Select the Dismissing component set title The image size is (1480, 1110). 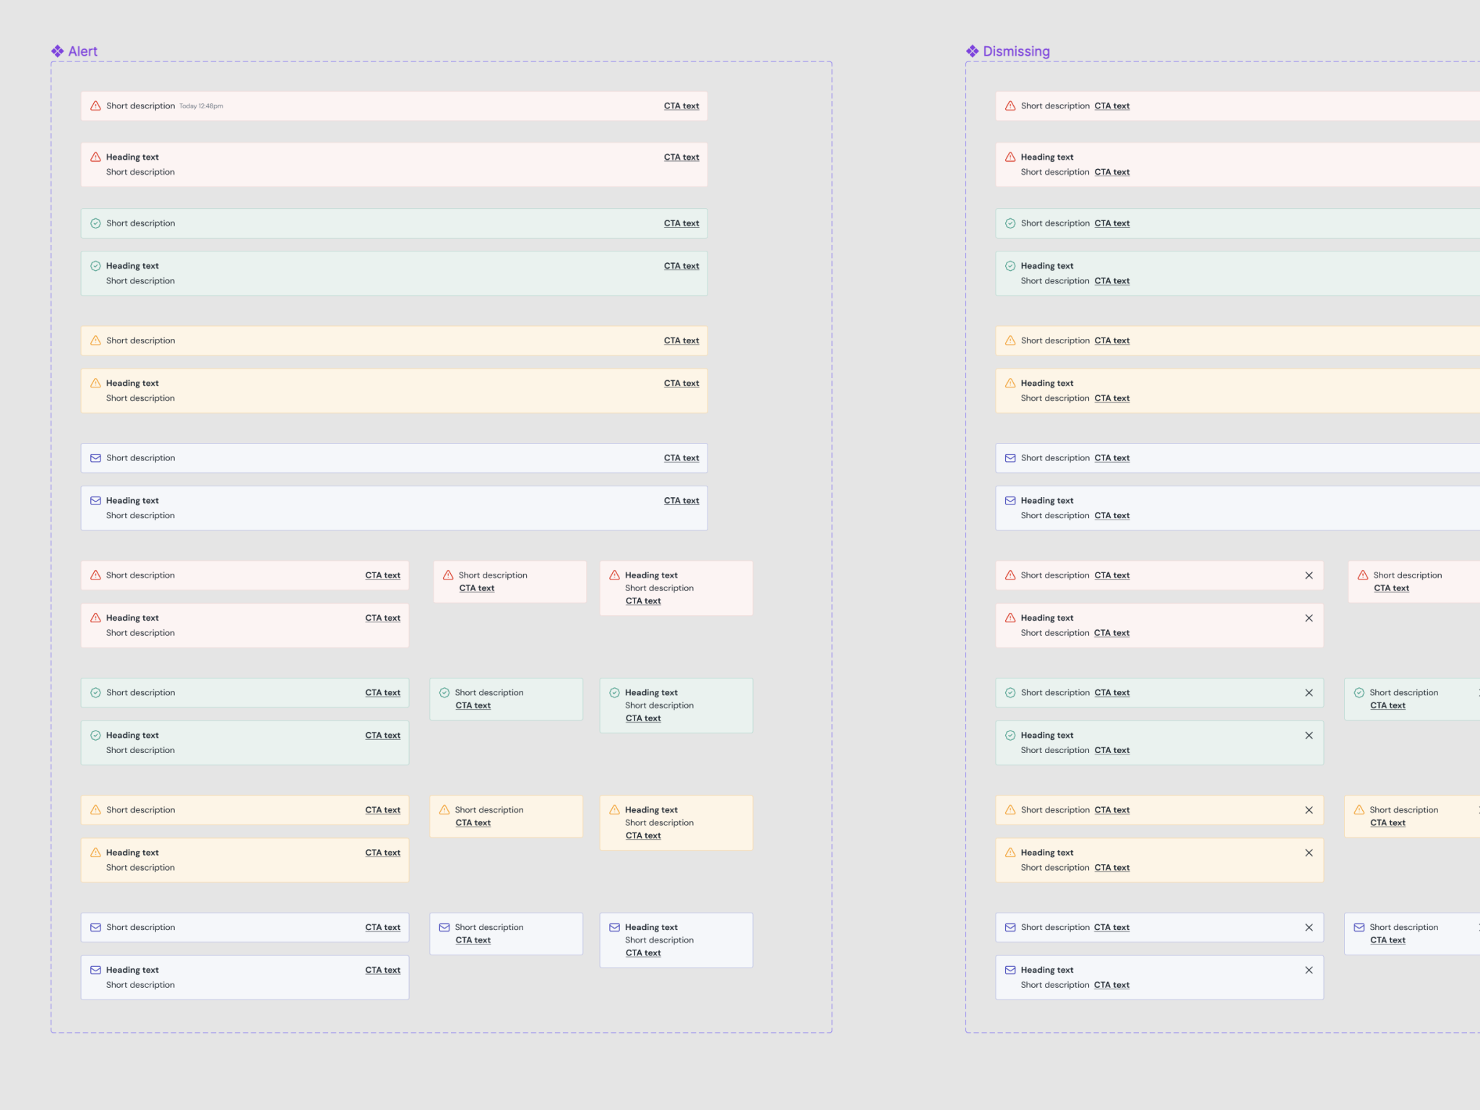tap(1016, 51)
